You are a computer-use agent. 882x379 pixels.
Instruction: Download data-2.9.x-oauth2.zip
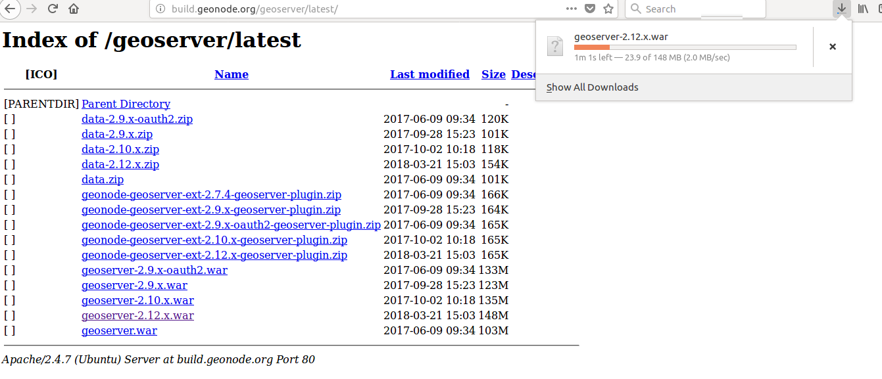137,119
